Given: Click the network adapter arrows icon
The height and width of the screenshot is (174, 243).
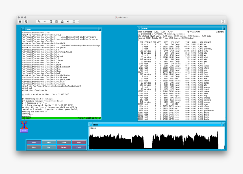Looking at the screenshot, I should [x=45, y=21].
